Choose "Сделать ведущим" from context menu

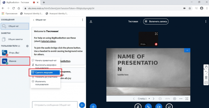(44, 72)
